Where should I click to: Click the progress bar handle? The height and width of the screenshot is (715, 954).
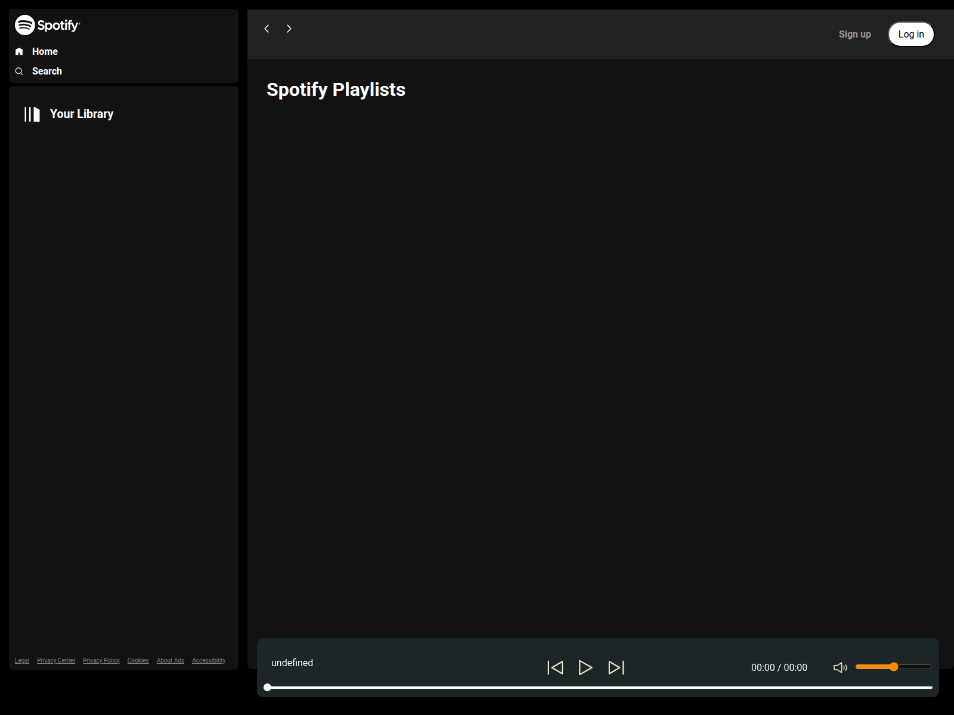pos(268,688)
